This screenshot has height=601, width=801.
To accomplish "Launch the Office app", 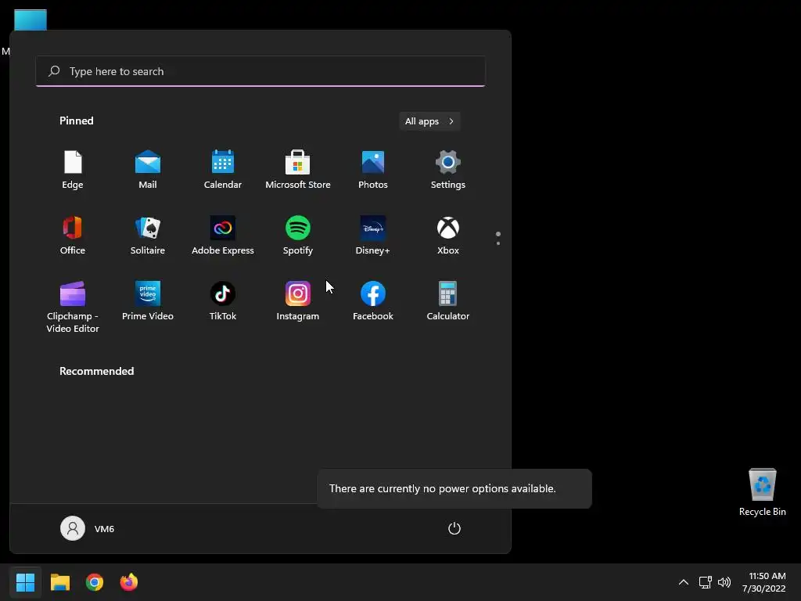I will [x=73, y=236].
